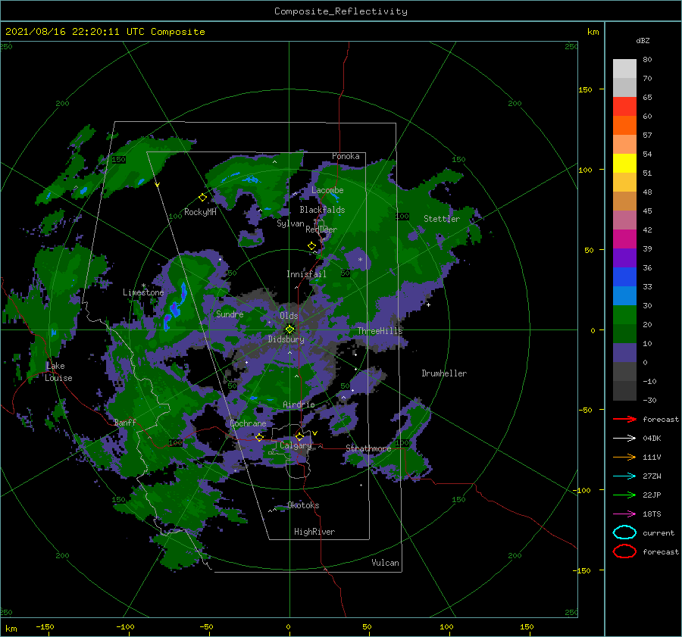682x637 pixels.
Task: Select the swatch between 20 and 30 dBZ
Action: click(624, 315)
